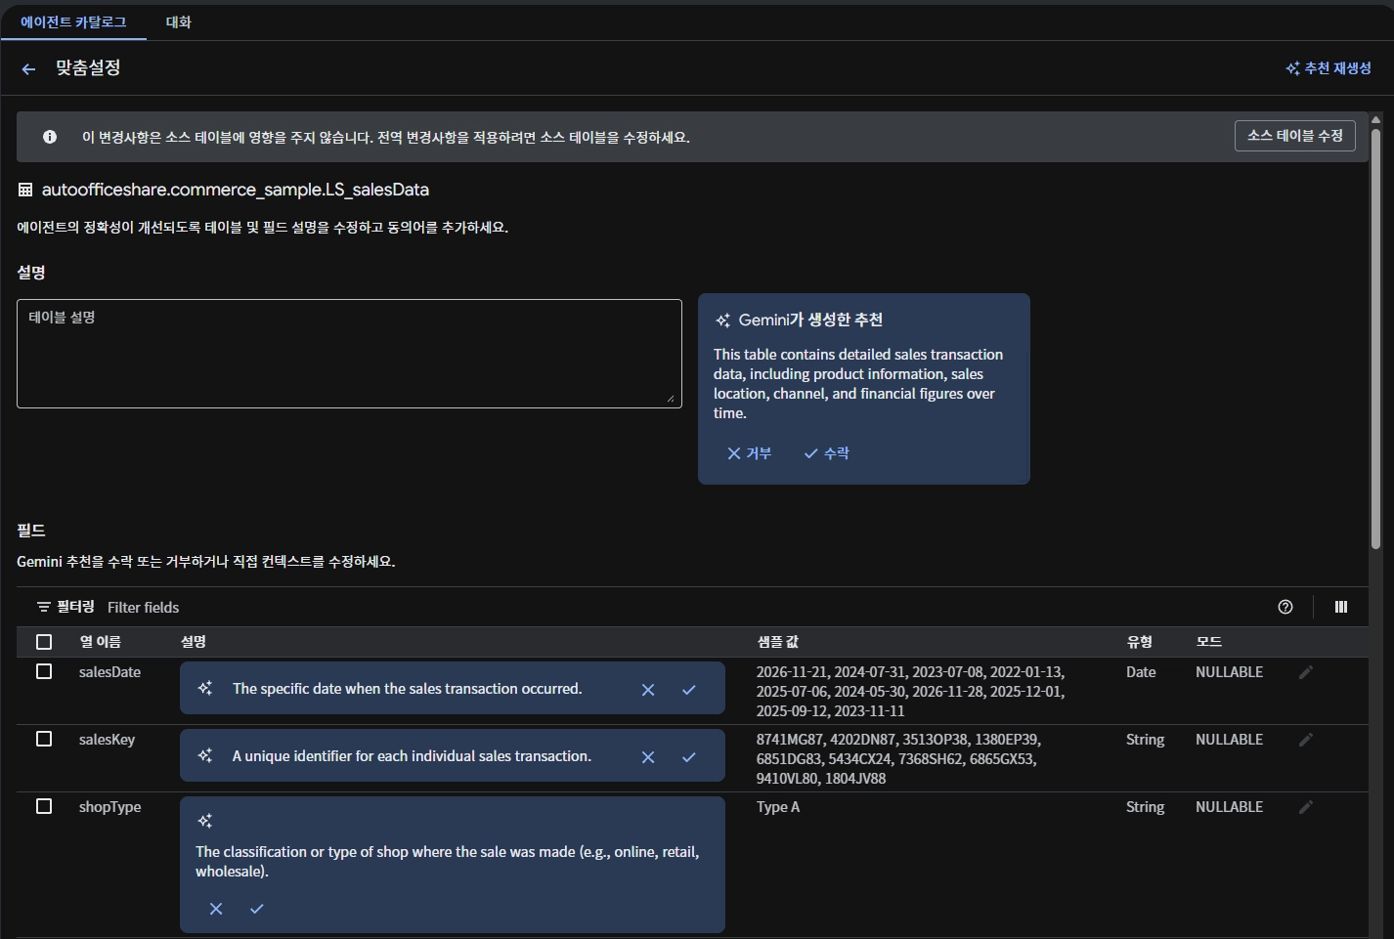Accept the salesKey description suggestion

[689, 757]
